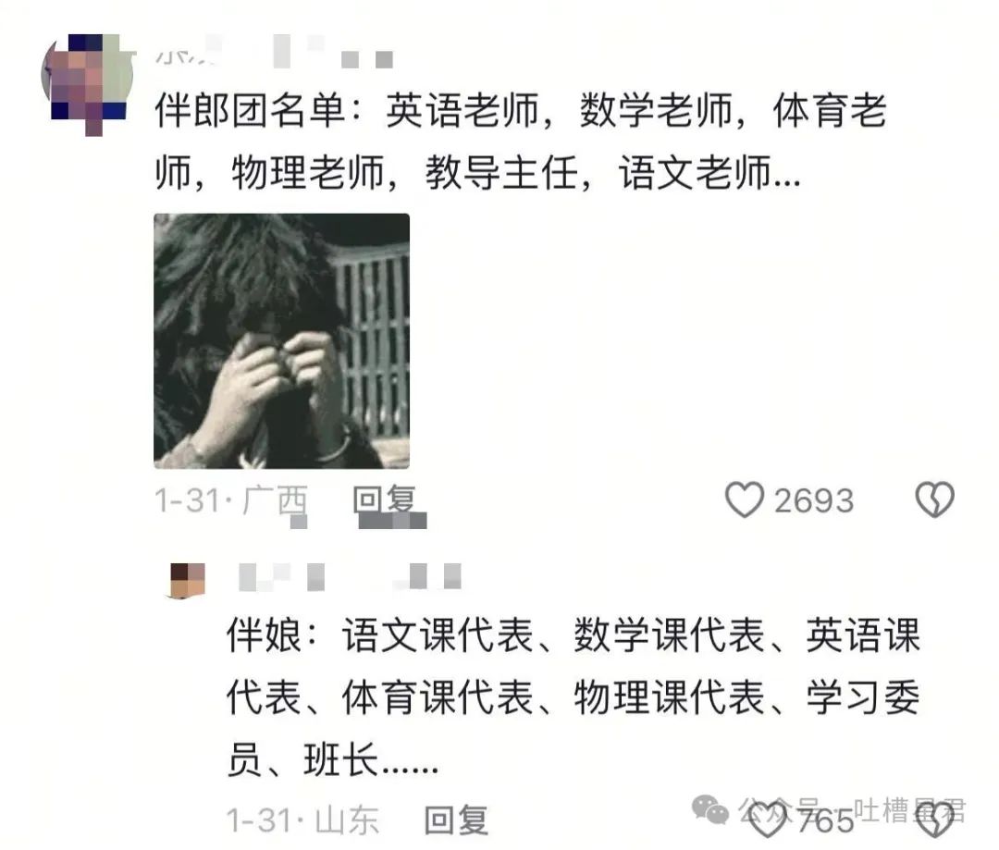Image resolution: width=999 pixels, height=850 pixels.
Task: Dislike the 伴郎团名单 comment with broken heart
Action: tap(934, 499)
